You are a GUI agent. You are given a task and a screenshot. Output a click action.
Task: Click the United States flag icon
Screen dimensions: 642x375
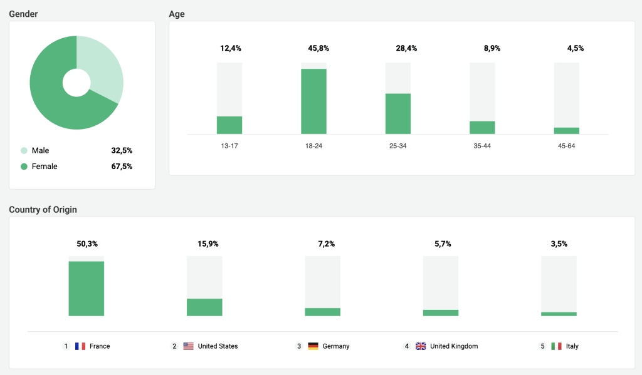(188, 346)
